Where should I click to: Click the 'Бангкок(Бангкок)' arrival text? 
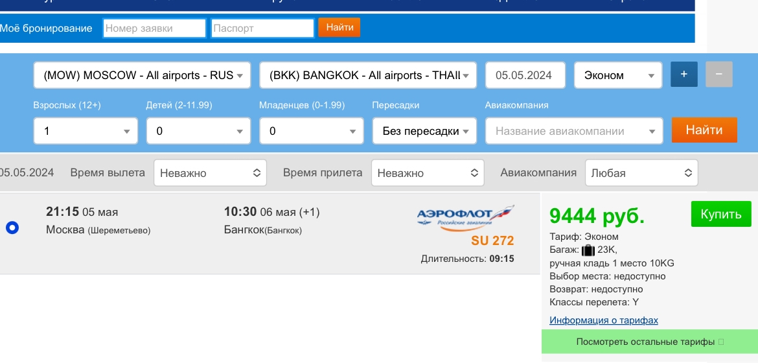click(x=263, y=230)
